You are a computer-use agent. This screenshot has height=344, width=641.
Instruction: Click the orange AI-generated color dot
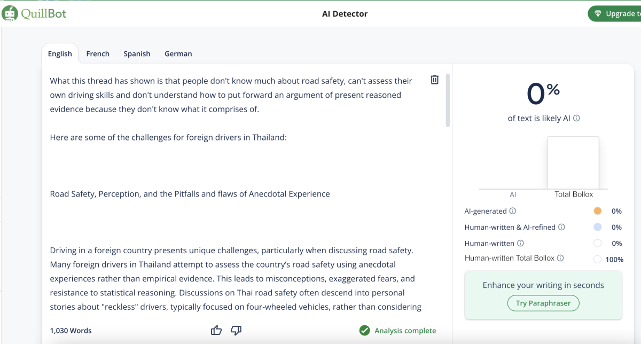(x=598, y=211)
